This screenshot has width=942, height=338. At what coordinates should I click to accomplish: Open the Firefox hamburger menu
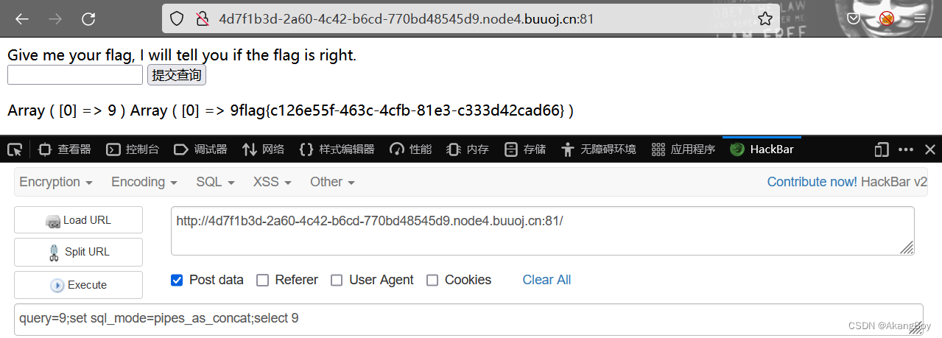(x=920, y=18)
